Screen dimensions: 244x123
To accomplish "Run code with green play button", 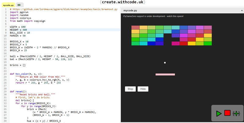I will coord(219,114).
